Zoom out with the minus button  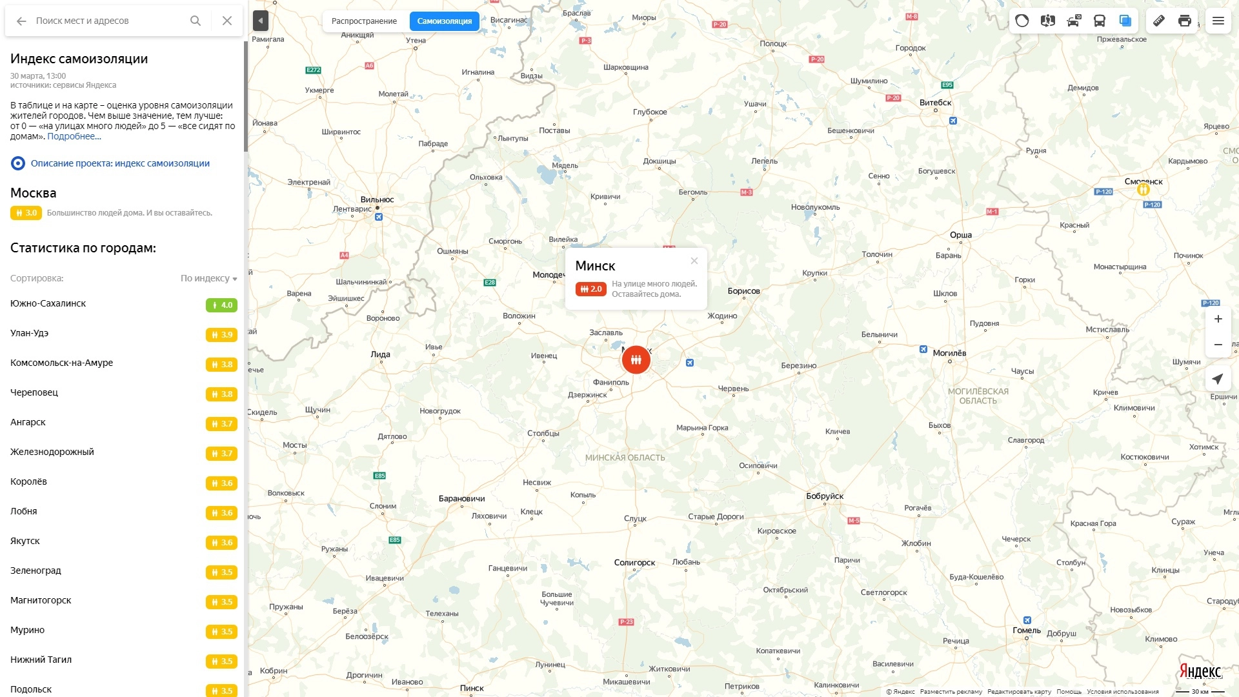pos(1218,345)
